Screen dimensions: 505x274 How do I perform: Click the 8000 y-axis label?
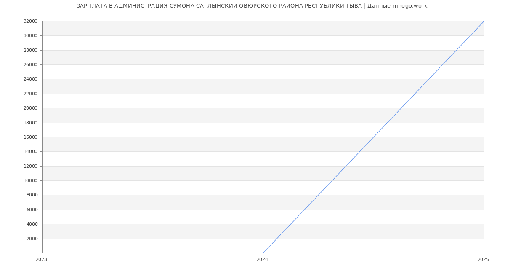pyautogui.click(x=32, y=195)
